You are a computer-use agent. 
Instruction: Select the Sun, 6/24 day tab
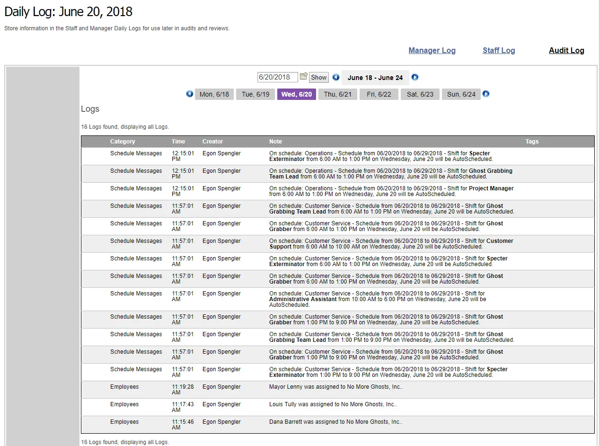[x=461, y=94]
